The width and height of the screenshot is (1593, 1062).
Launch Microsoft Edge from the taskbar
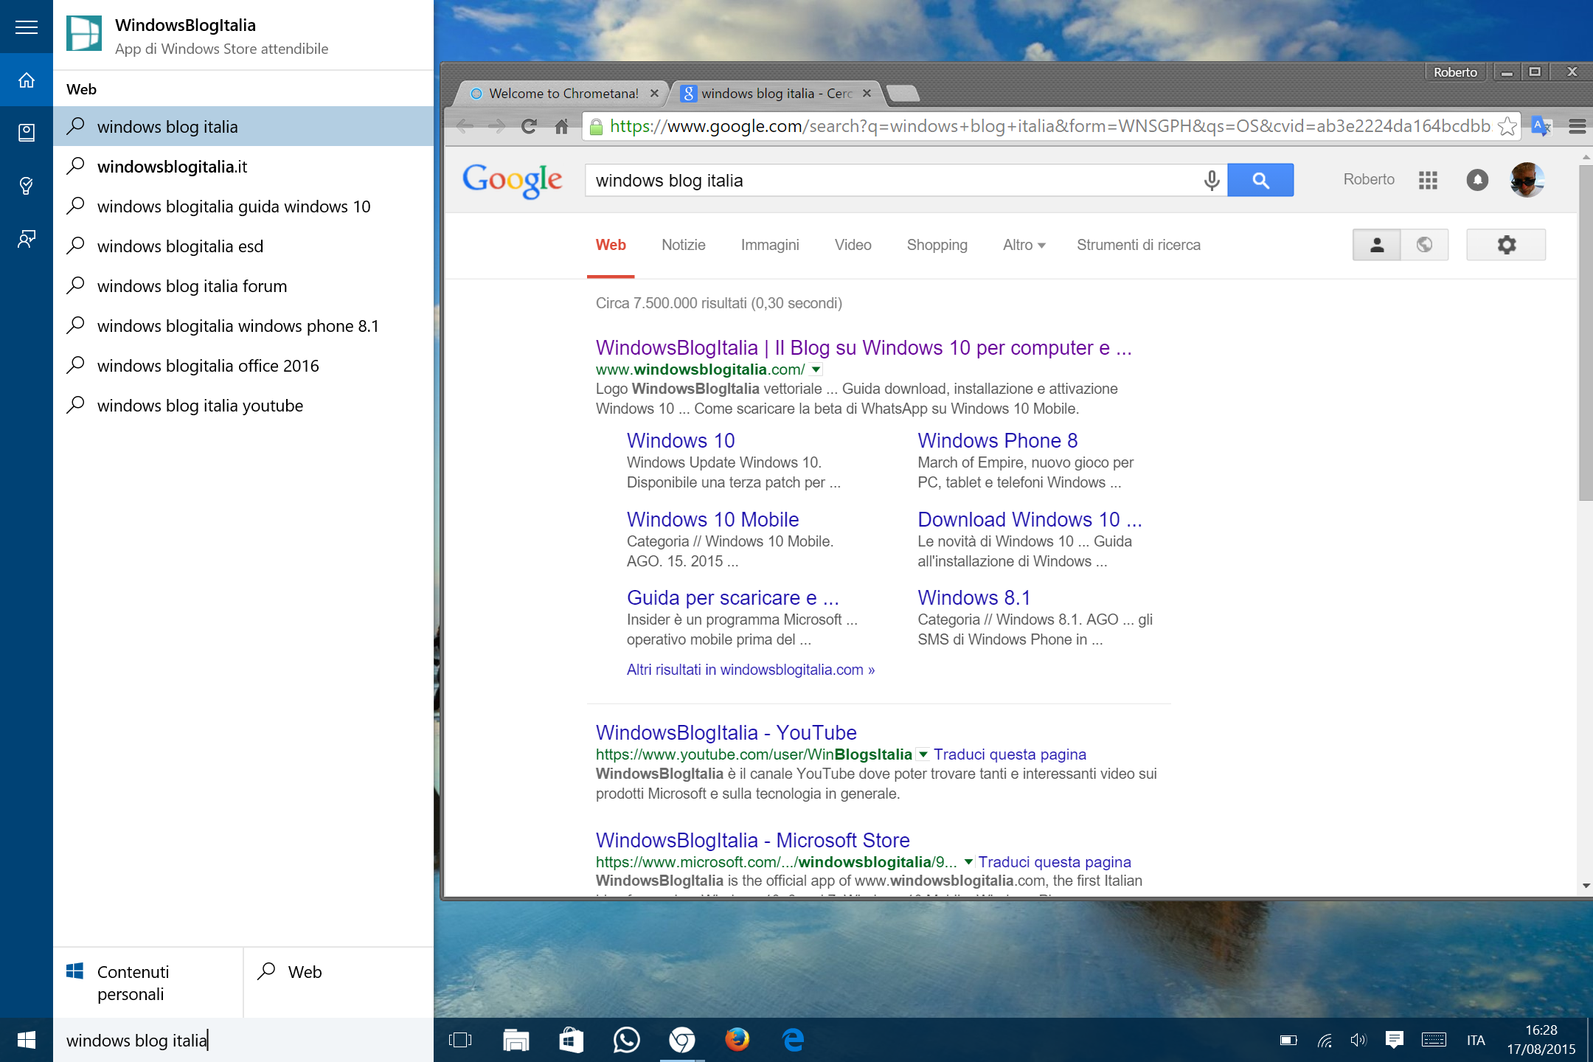(792, 1040)
